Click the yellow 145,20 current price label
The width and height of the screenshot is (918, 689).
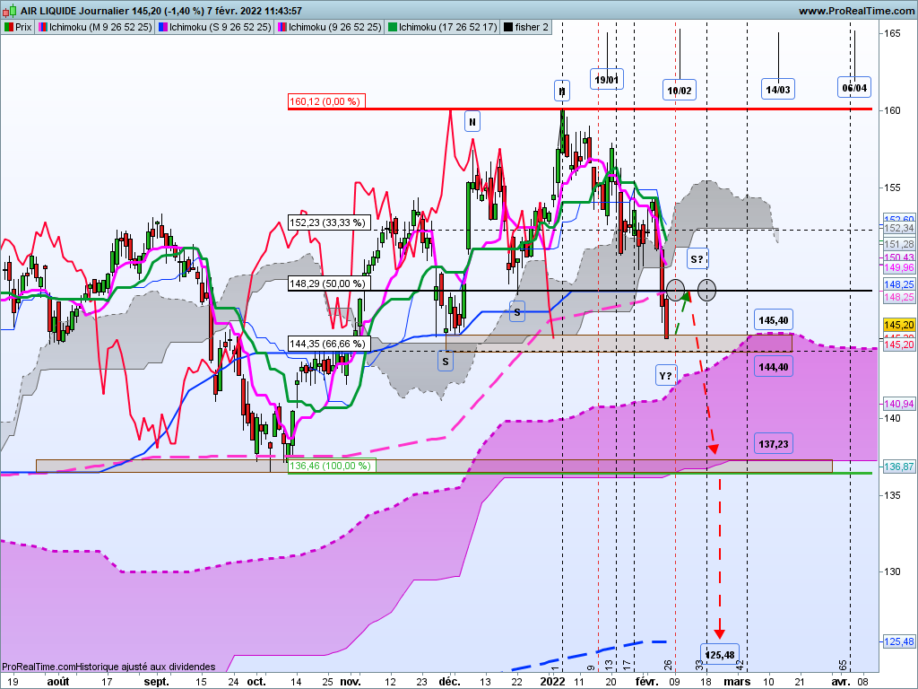pyautogui.click(x=899, y=325)
